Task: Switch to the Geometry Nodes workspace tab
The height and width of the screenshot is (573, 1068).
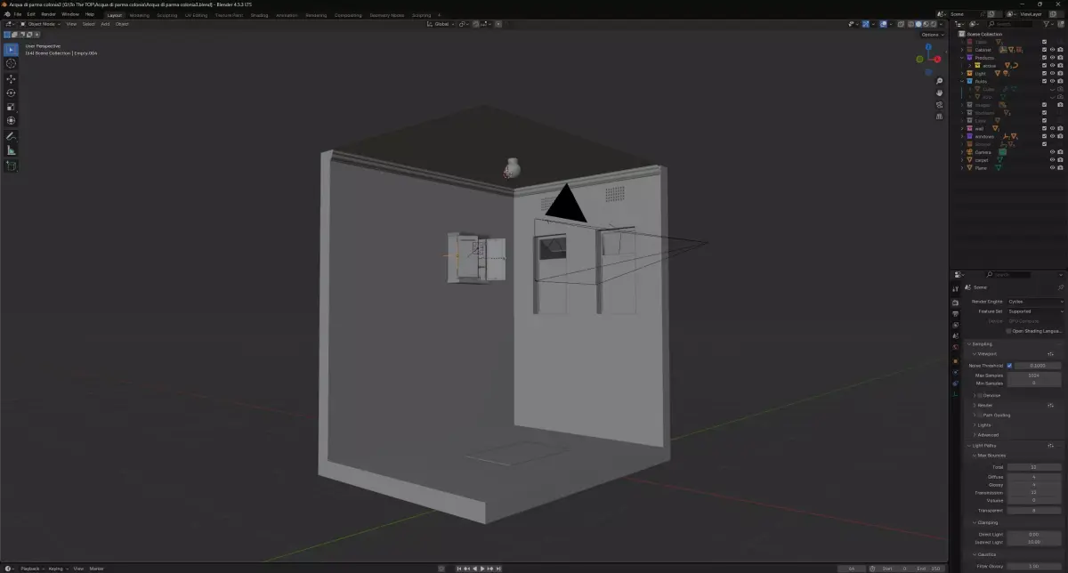Action: (x=387, y=15)
